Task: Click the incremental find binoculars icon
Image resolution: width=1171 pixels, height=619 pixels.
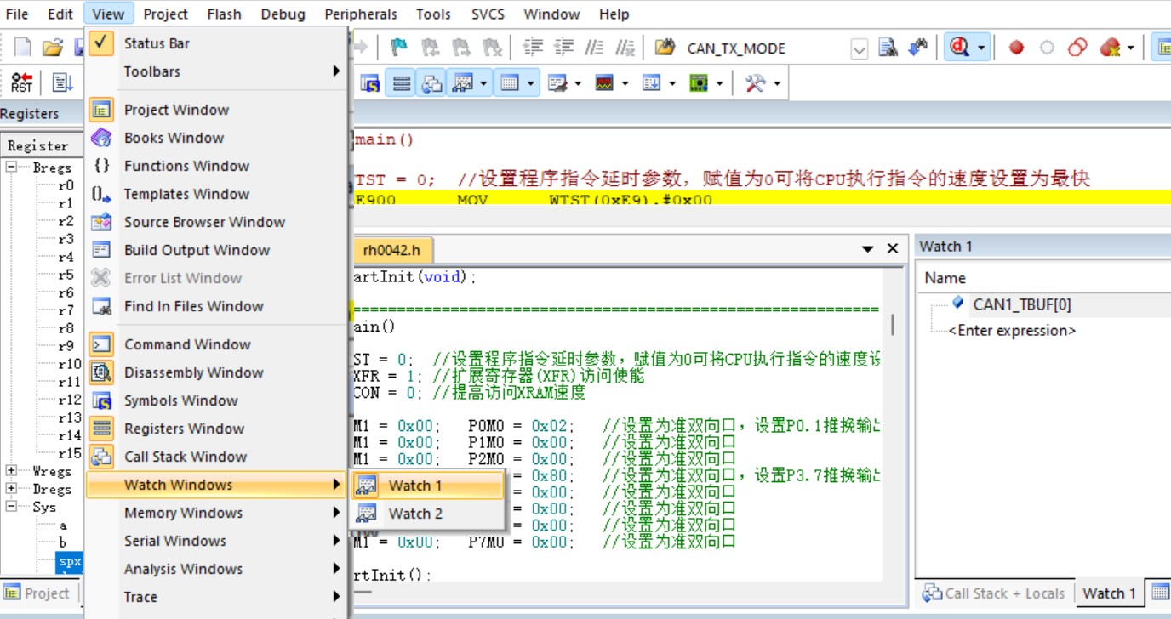Action: coord(918,48)
